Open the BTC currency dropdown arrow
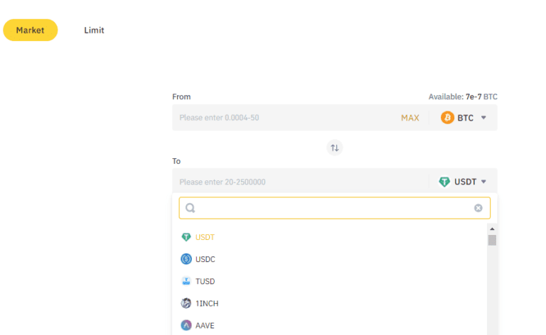Viewport: 546px width, 335px height. click(483, 117)
